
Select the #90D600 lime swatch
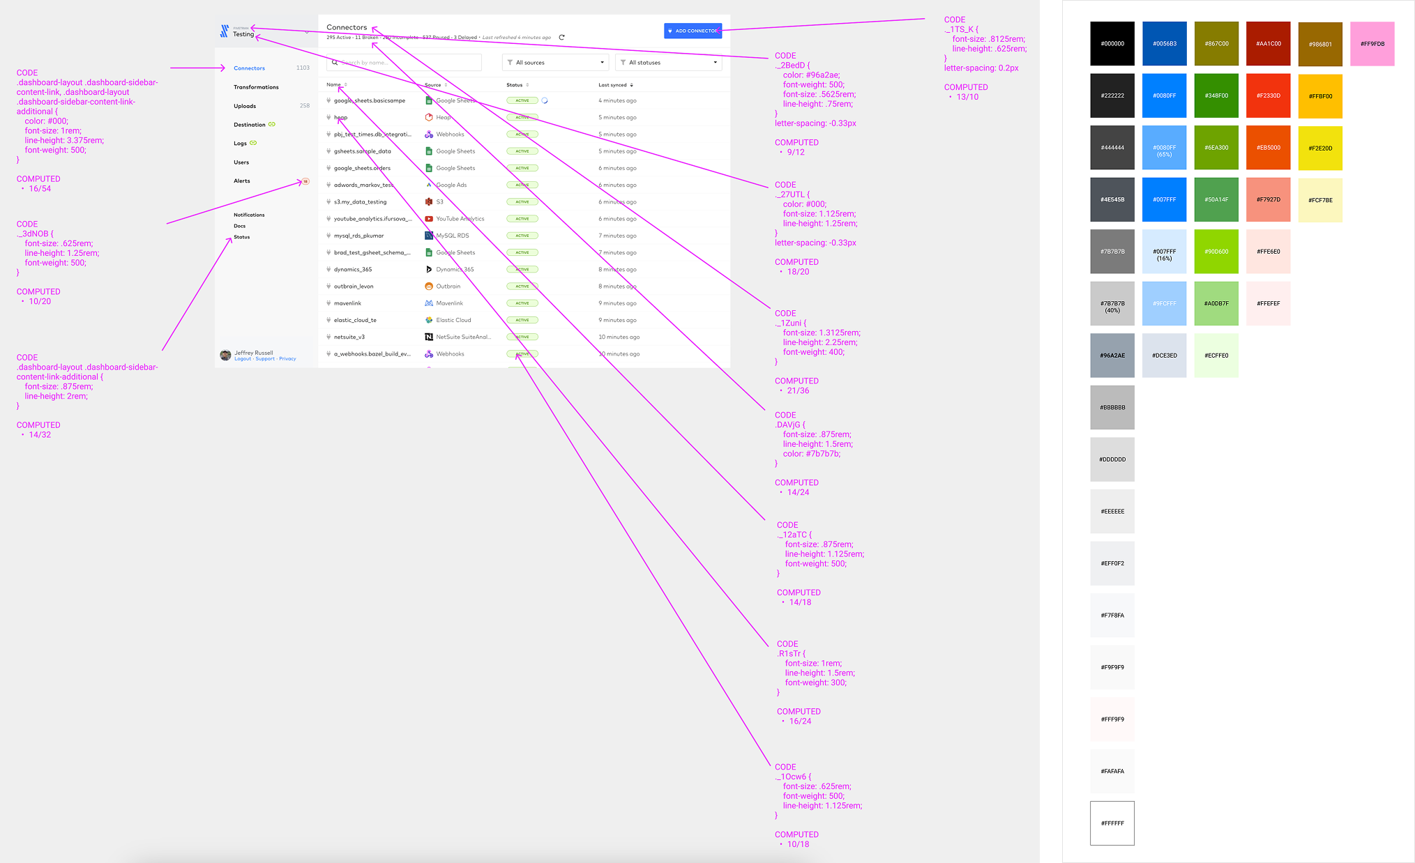[x=1216, y=252]
